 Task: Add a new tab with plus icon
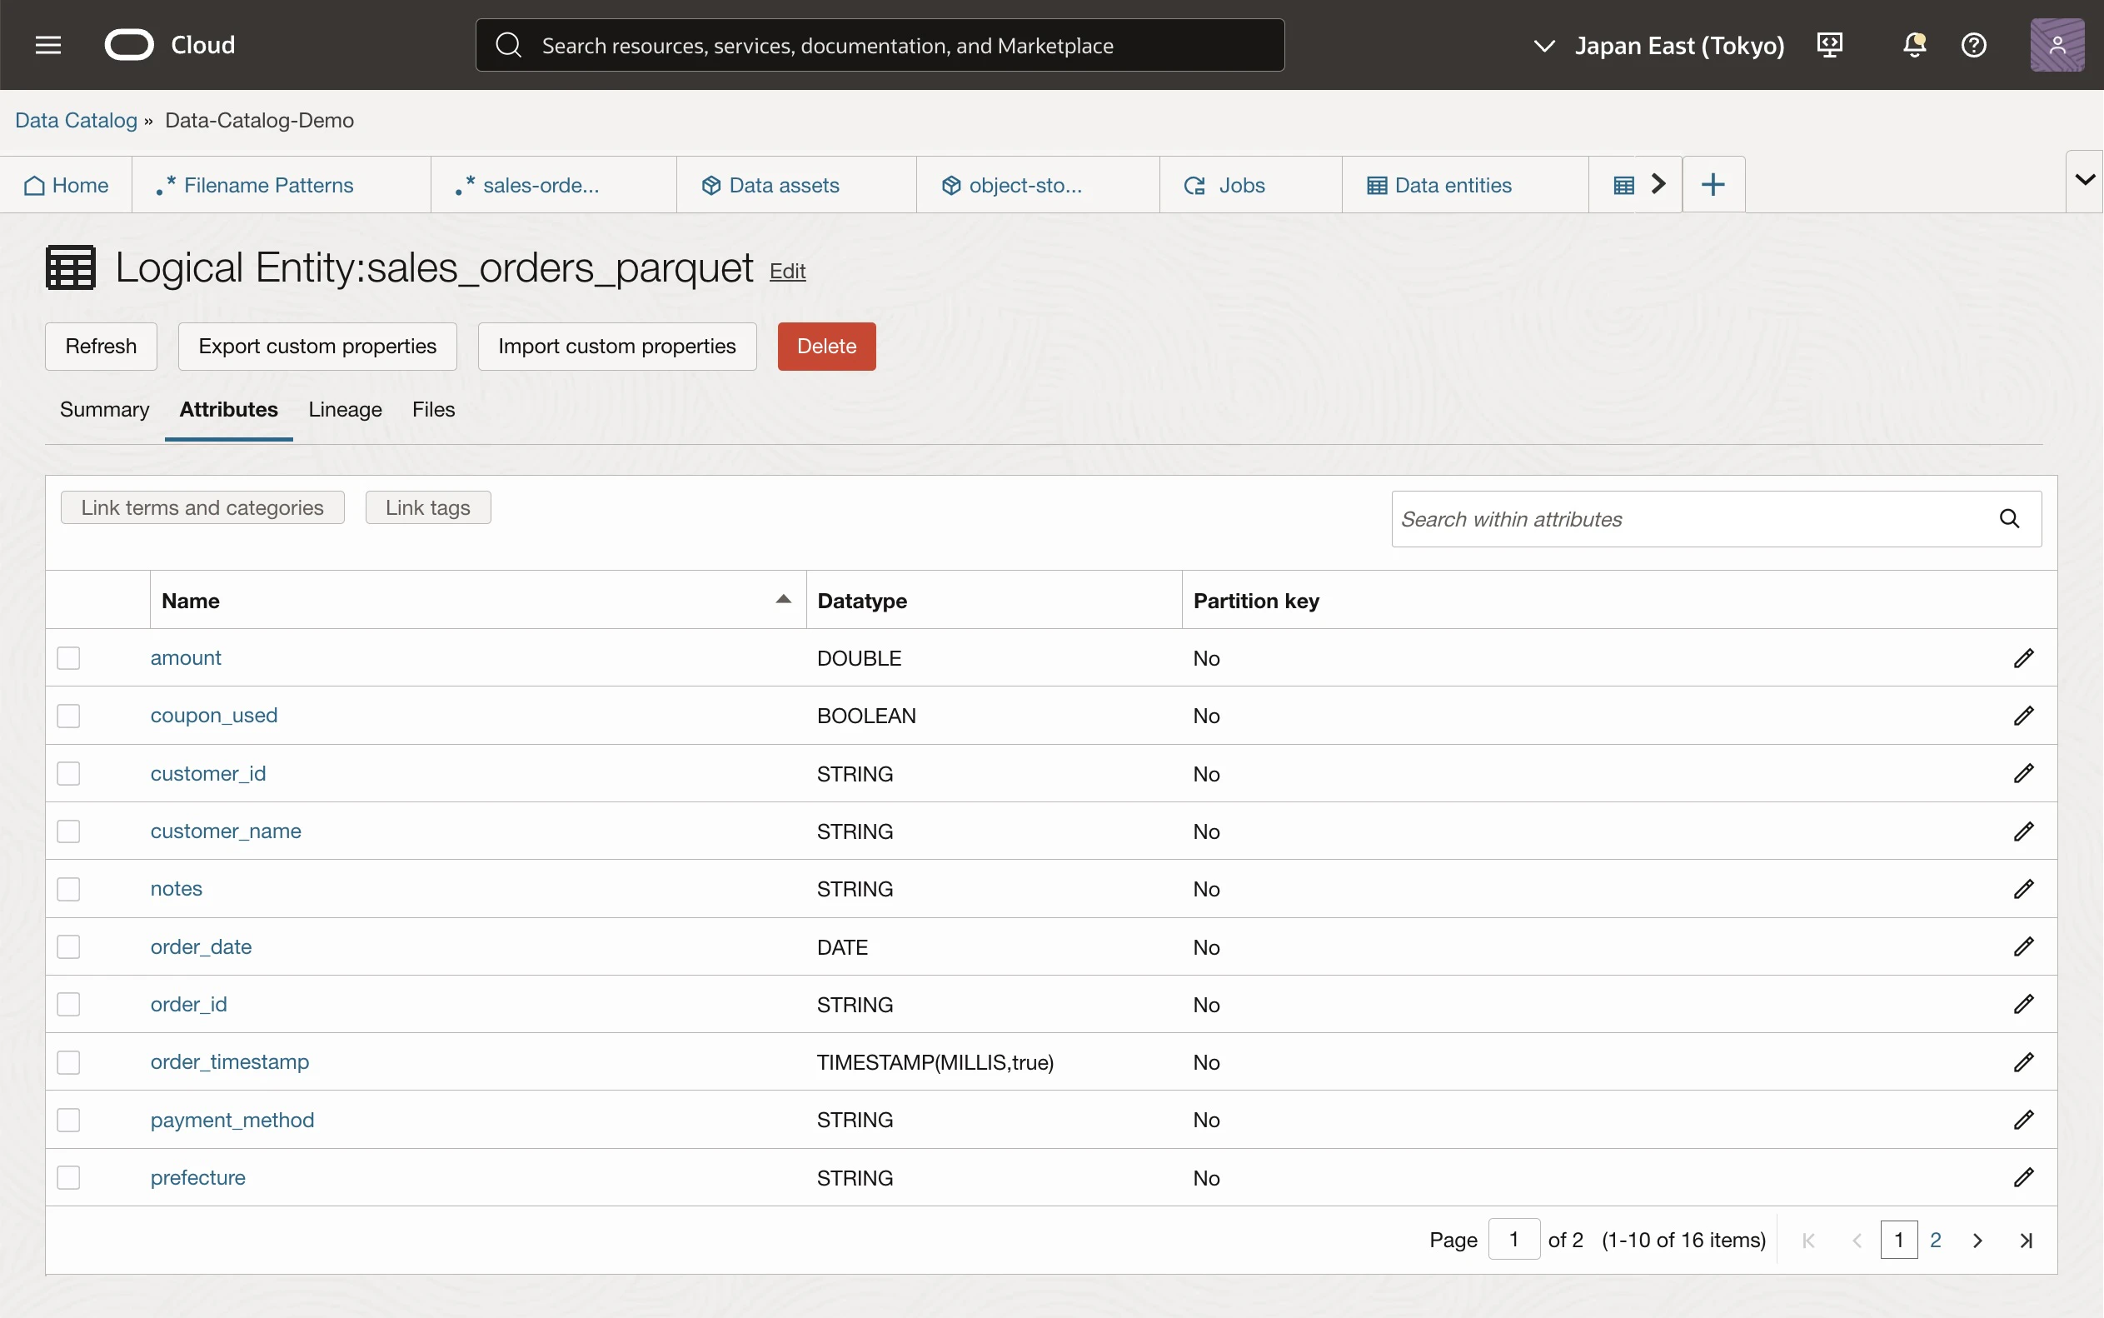coord(1713,184)
